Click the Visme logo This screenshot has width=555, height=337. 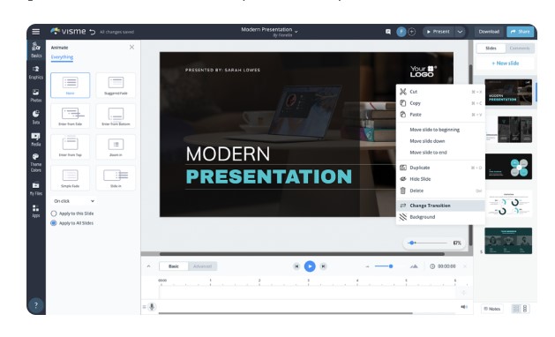click(68, 32)
